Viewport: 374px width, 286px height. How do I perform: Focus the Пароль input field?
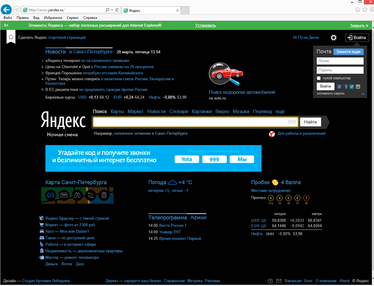[x=340, y=70]
